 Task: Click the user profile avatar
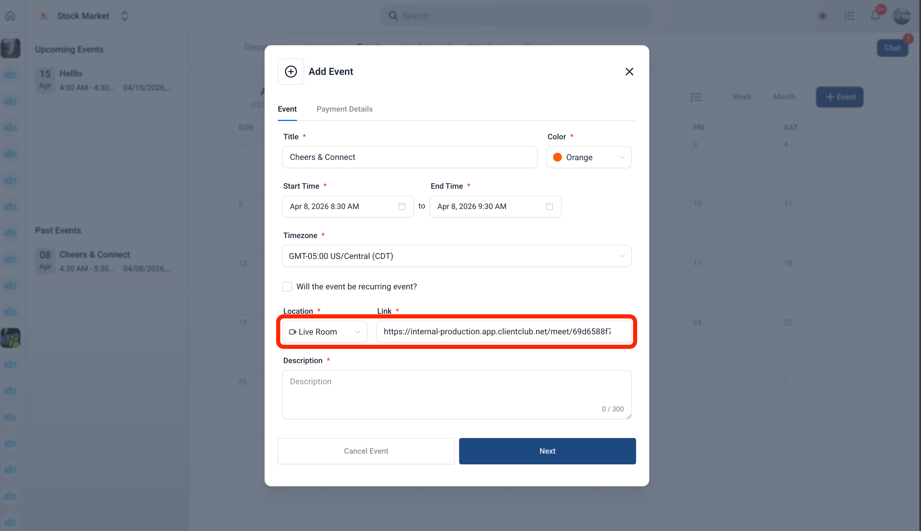901,16
